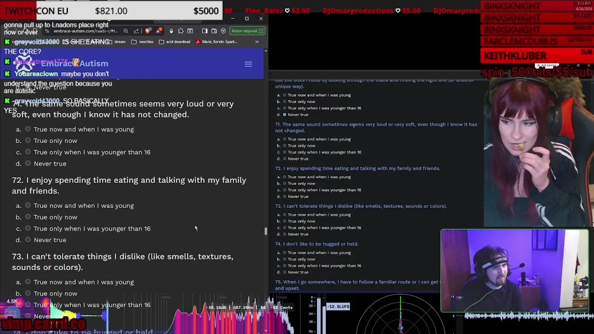Select 'True now and when I was young' for question 73, left page
594x334 pixels.
pyautogui.click(x=28, y=282)
